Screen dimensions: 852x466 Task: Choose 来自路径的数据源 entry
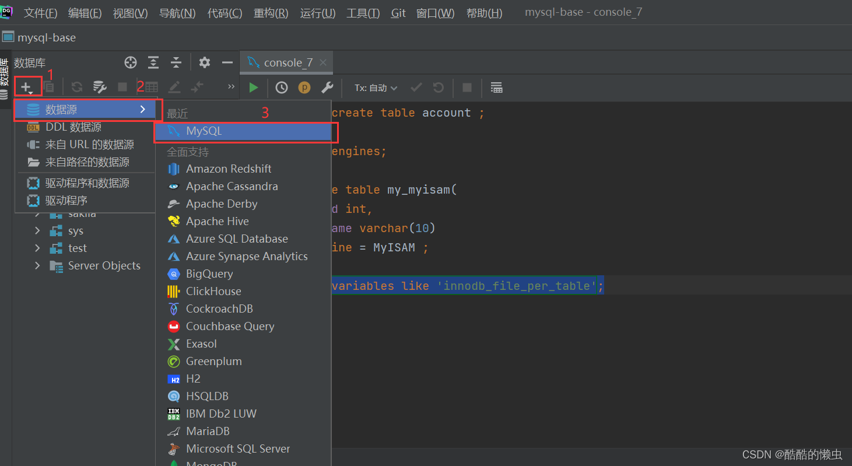tap(85, 162)
